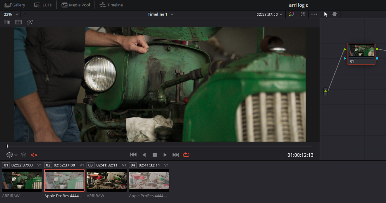Click clip 03 timecode 02:41:32:11
386x203 pixels.
click(x=107, y=165)
